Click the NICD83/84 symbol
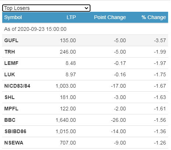 (x=17, y=86)
